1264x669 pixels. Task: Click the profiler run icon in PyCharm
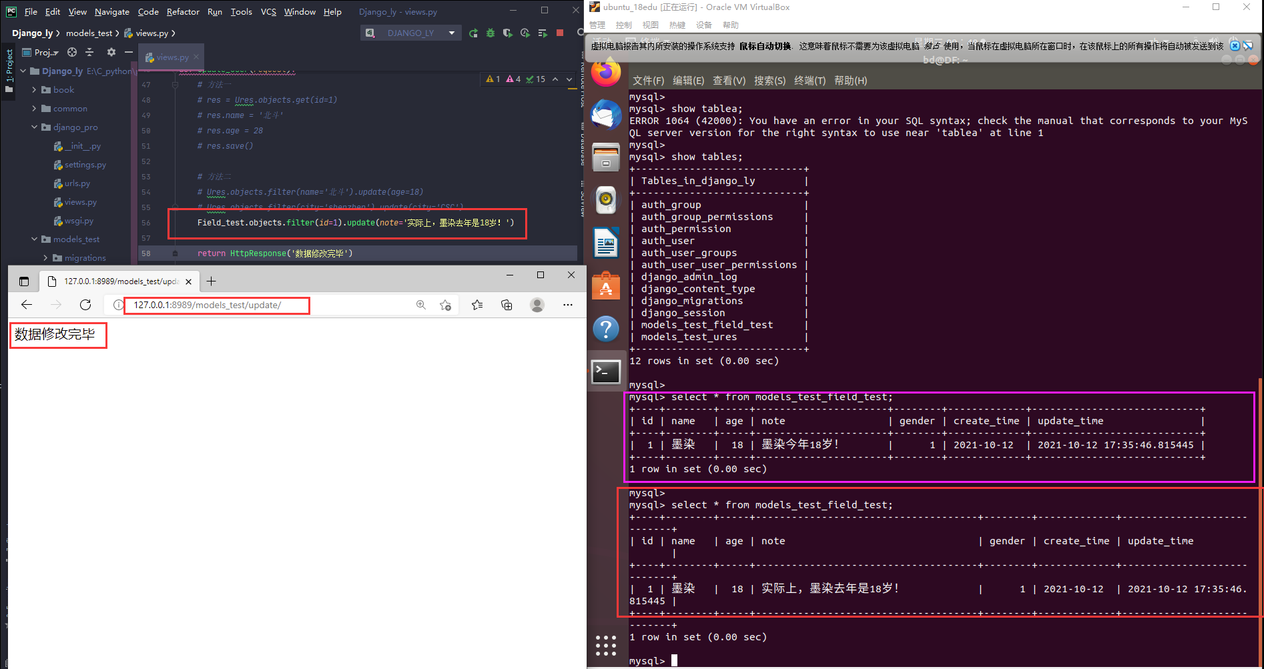coord(525,33)
